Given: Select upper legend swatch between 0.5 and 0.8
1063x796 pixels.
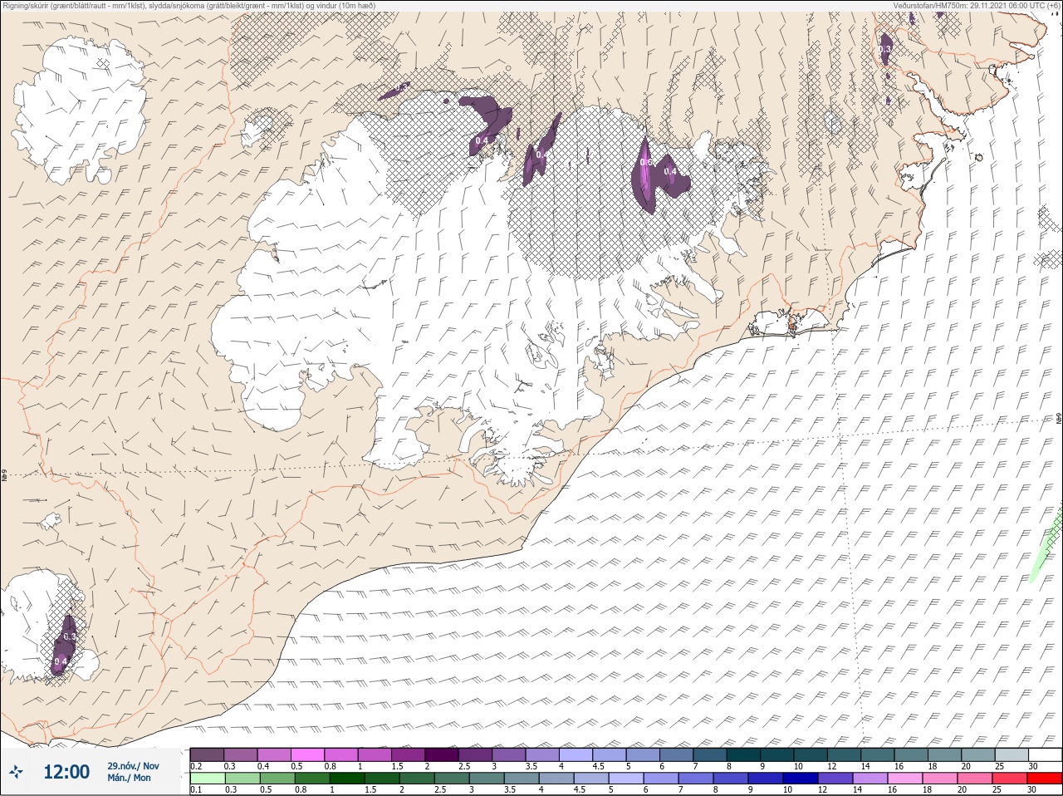Looking at the screenshot, I should pos(307,754).
